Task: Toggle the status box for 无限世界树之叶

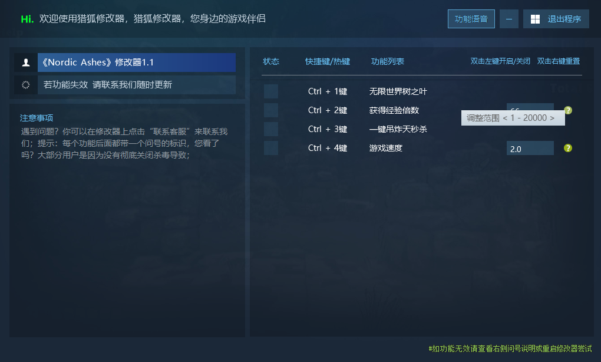Action: click(x=271, y=91)
